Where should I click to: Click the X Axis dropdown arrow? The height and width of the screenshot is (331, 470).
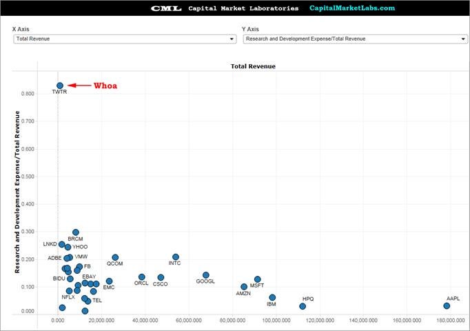point(232,39)
